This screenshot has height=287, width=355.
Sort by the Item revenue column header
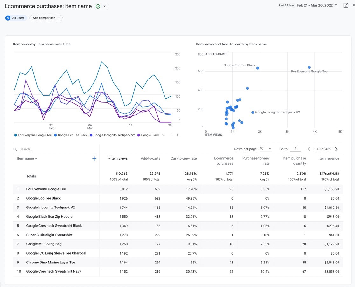coord(329,158)
